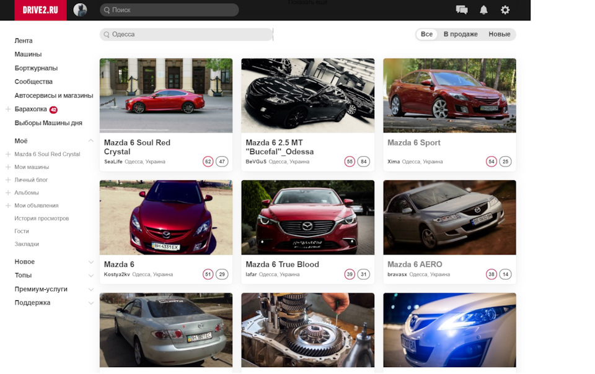
Task: Expand the Премиум-услуги section chevron
Action: point(90,289)
